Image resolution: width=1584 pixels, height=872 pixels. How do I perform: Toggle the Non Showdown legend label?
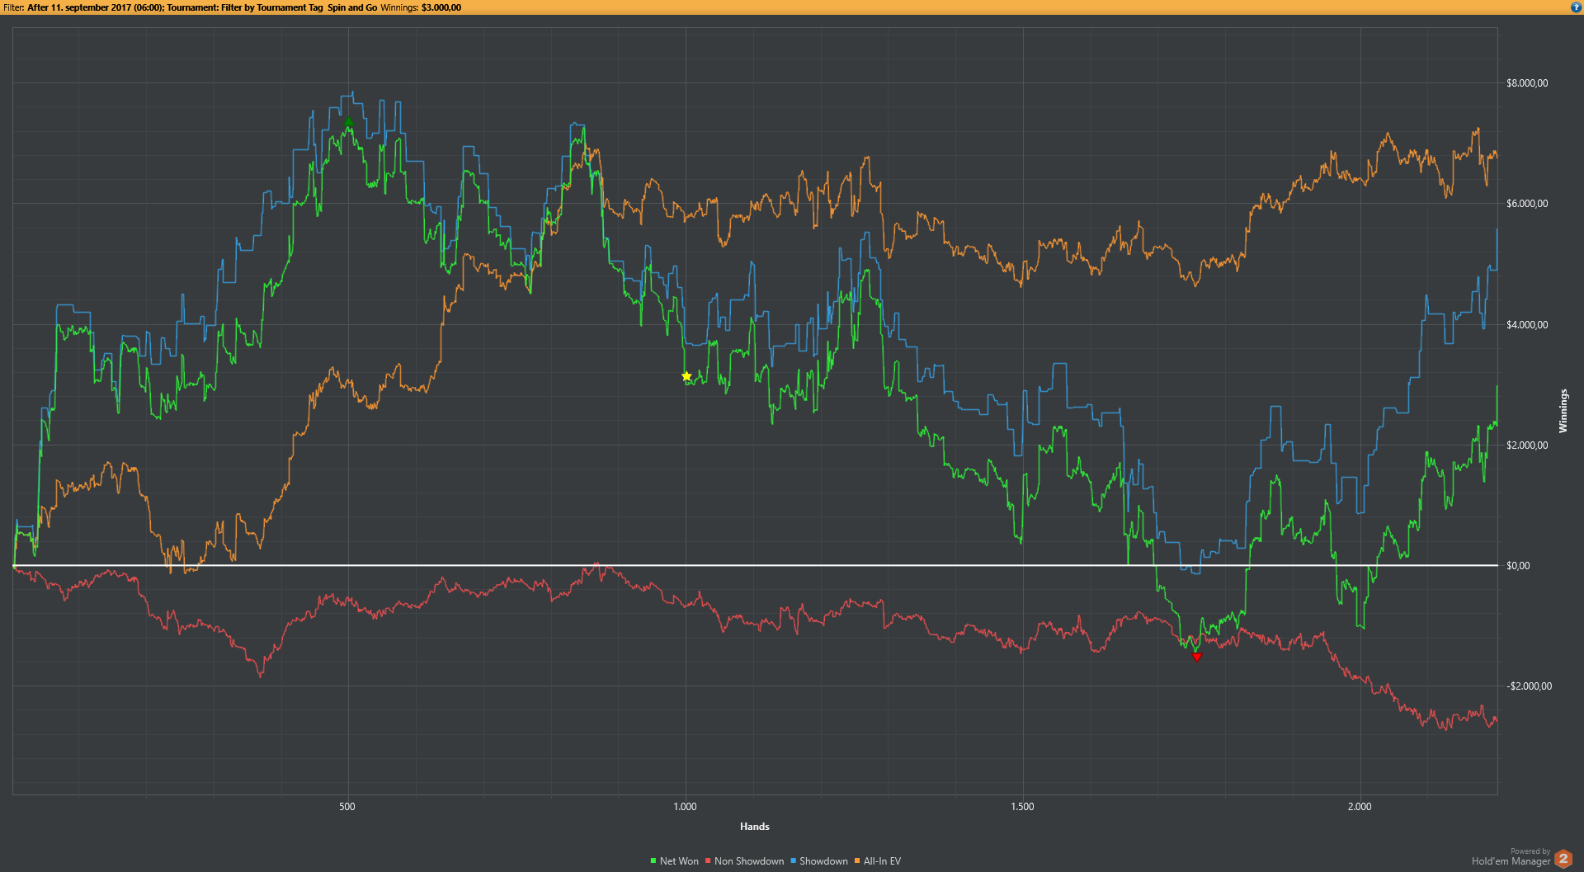(749, 861)
